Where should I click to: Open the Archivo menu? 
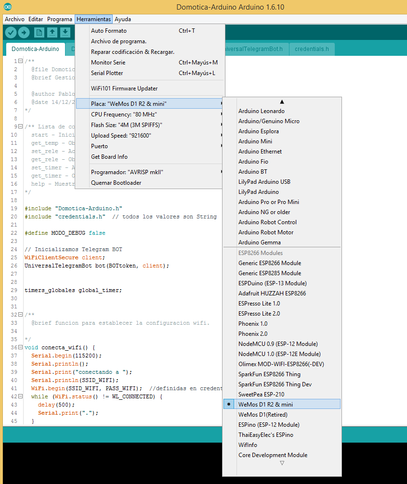[14, 19]
